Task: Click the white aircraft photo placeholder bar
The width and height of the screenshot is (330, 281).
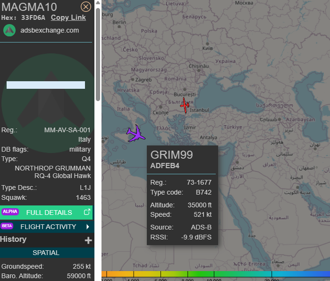Action: pyautogui.click(x=46, y=85)
